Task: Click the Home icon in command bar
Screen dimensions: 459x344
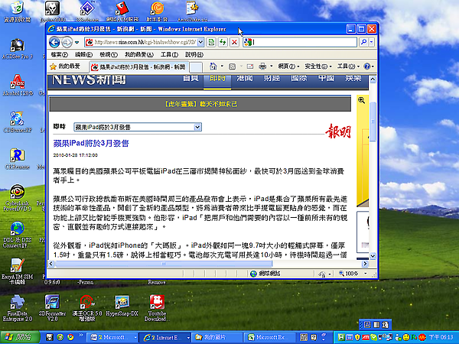Action: point(213,67)
